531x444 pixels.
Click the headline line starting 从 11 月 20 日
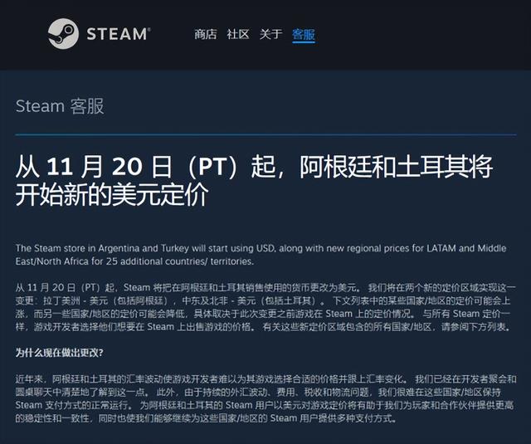point(254,166)
